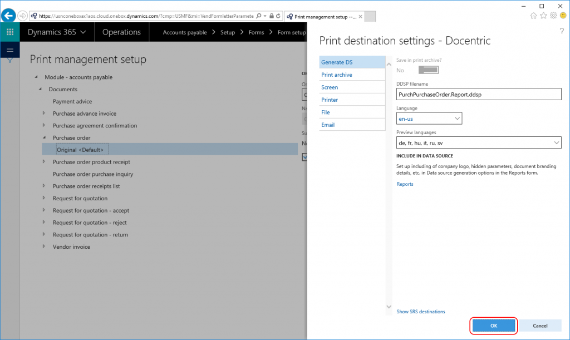Screen dimensions: 570x340
Task: Click the Forms breadcrumb
Action: coord(256,32)
